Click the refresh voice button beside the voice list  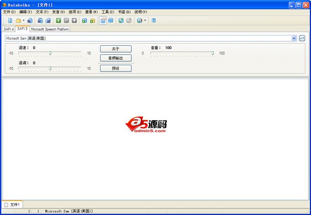[x=302, y=38]
